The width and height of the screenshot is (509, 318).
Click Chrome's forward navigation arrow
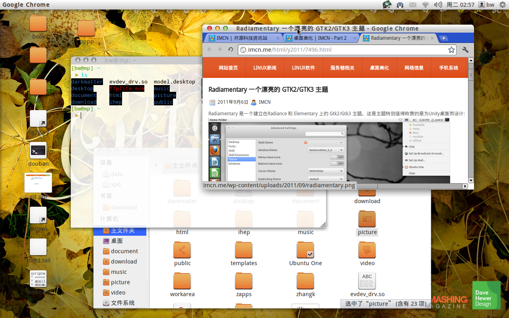[220, 50]
